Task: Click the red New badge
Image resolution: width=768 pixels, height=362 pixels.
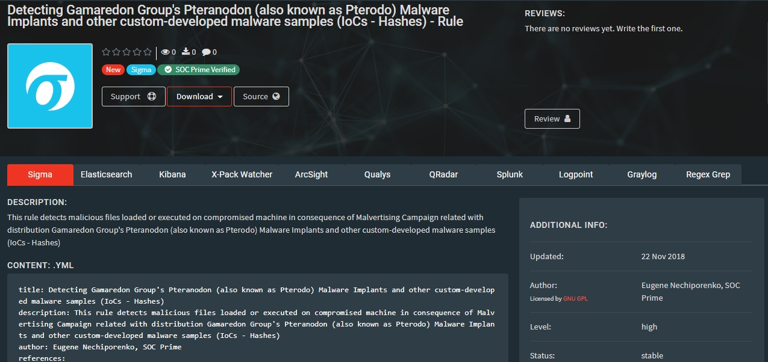Action: pos(113,70)
